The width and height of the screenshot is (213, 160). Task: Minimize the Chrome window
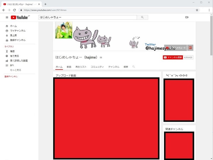coord(193,2)
